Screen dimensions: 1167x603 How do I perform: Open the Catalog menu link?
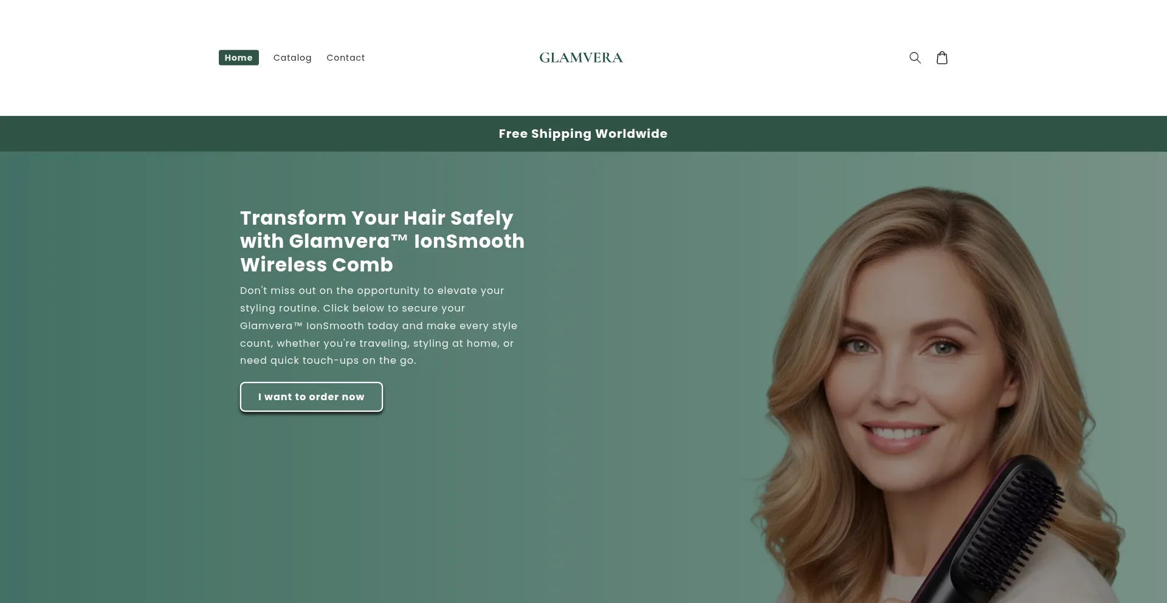coord(292,58)
